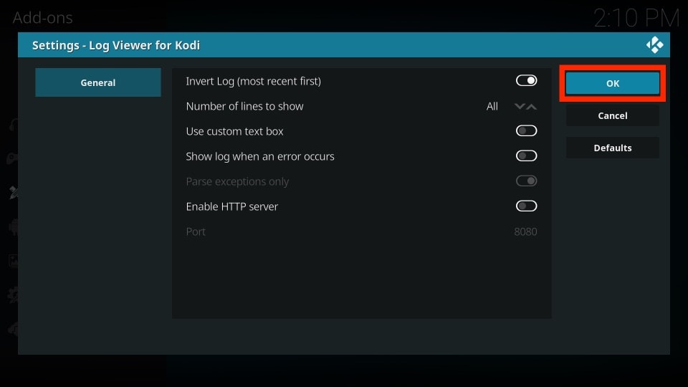This screenshot has width=688, height=387.
Task: Increase Number of lines with the up chevron
Action: coord(531,106)
